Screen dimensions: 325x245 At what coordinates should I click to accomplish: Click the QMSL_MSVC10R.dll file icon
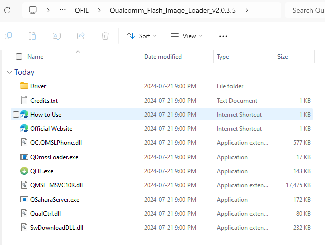tap(24, 185)
